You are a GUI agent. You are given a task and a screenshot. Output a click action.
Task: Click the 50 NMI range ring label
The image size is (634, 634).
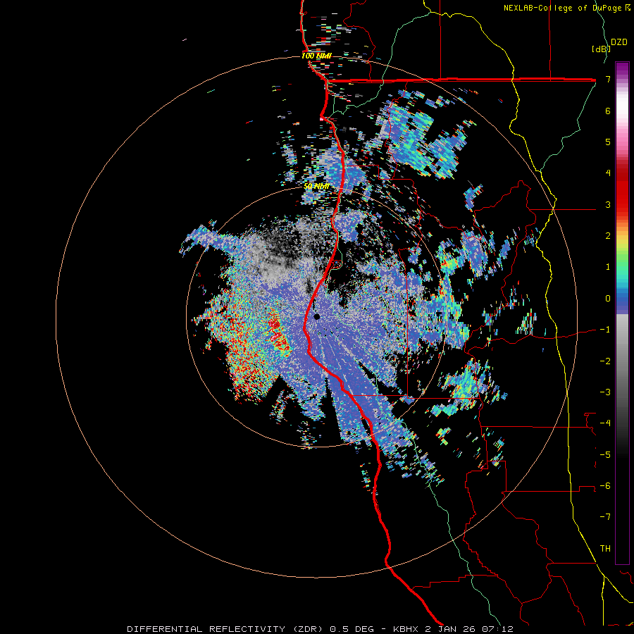pos(316,187)
